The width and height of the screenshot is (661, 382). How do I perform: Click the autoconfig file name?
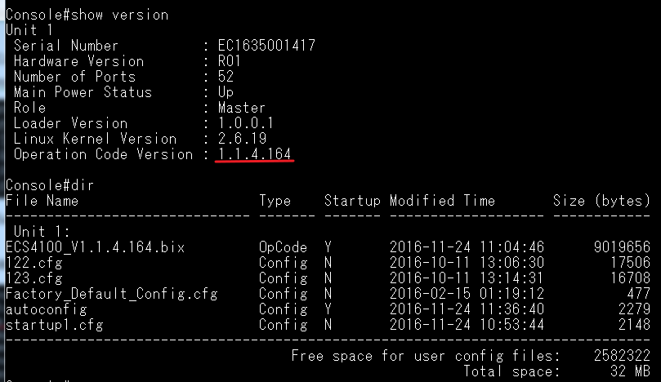[47, 309]
